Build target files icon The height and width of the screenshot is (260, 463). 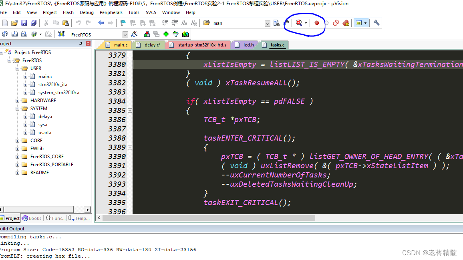tap(14, 34)
